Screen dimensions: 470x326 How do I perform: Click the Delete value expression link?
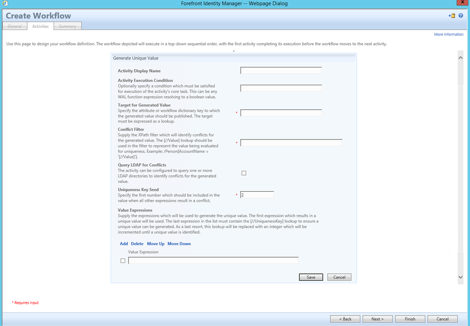[x=137, y=244]
